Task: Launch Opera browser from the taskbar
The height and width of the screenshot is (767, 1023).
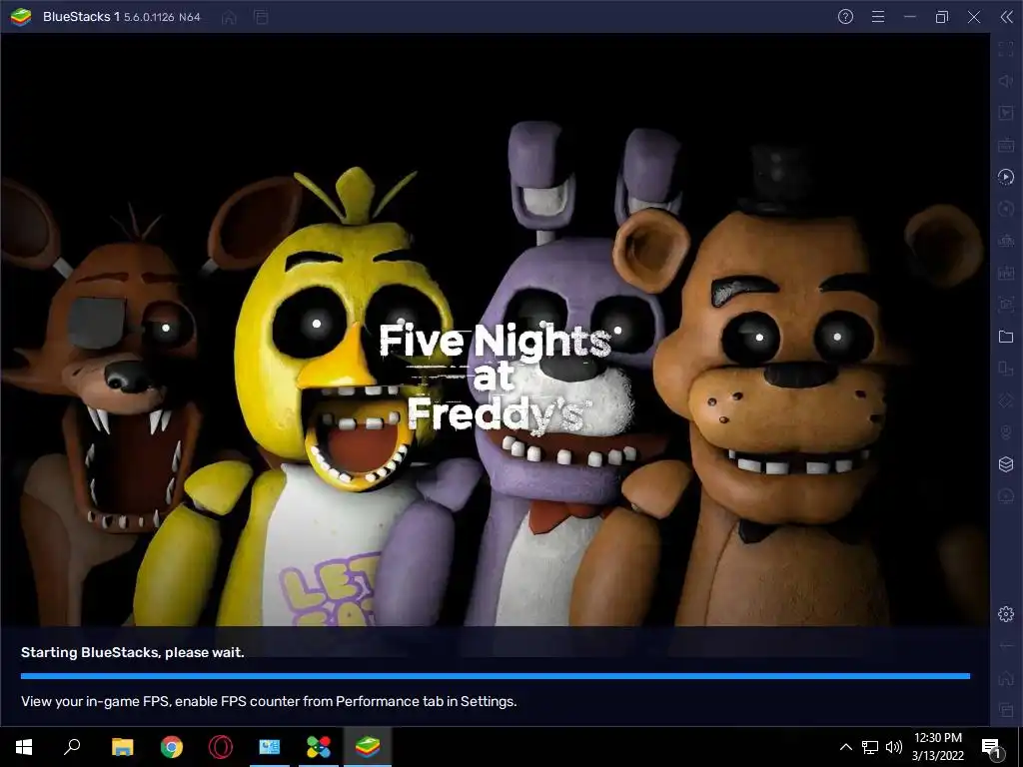Action: tap(221, 747)
